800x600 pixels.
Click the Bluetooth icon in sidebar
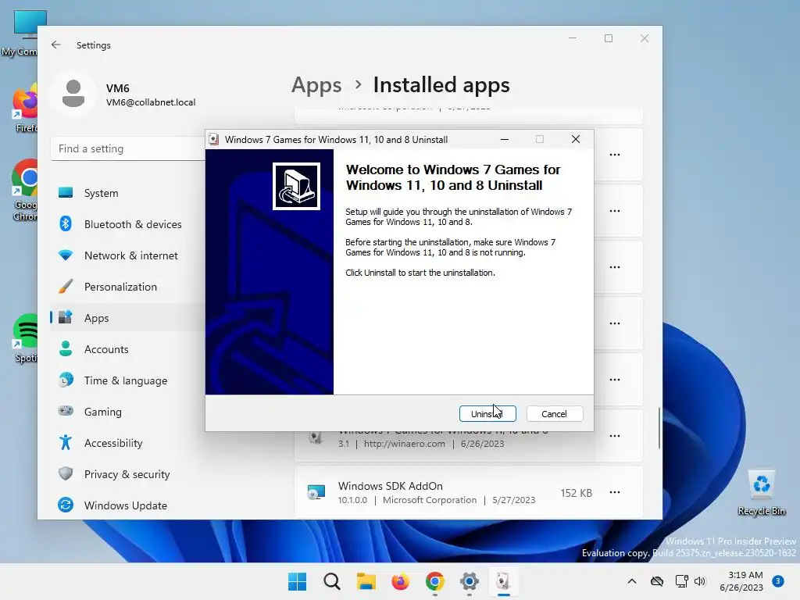coord(66,223)
